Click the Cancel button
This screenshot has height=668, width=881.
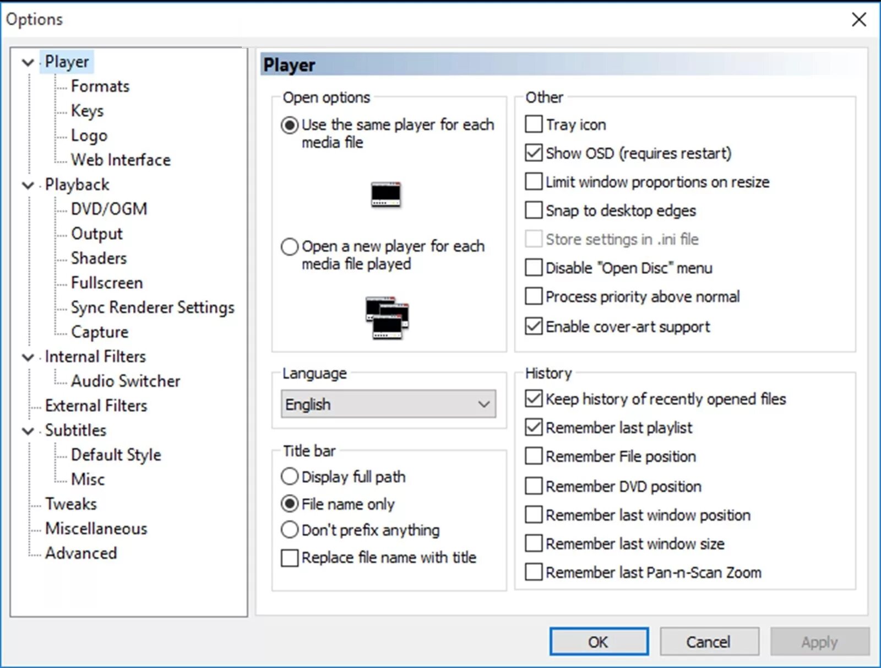tap(709, 642)
